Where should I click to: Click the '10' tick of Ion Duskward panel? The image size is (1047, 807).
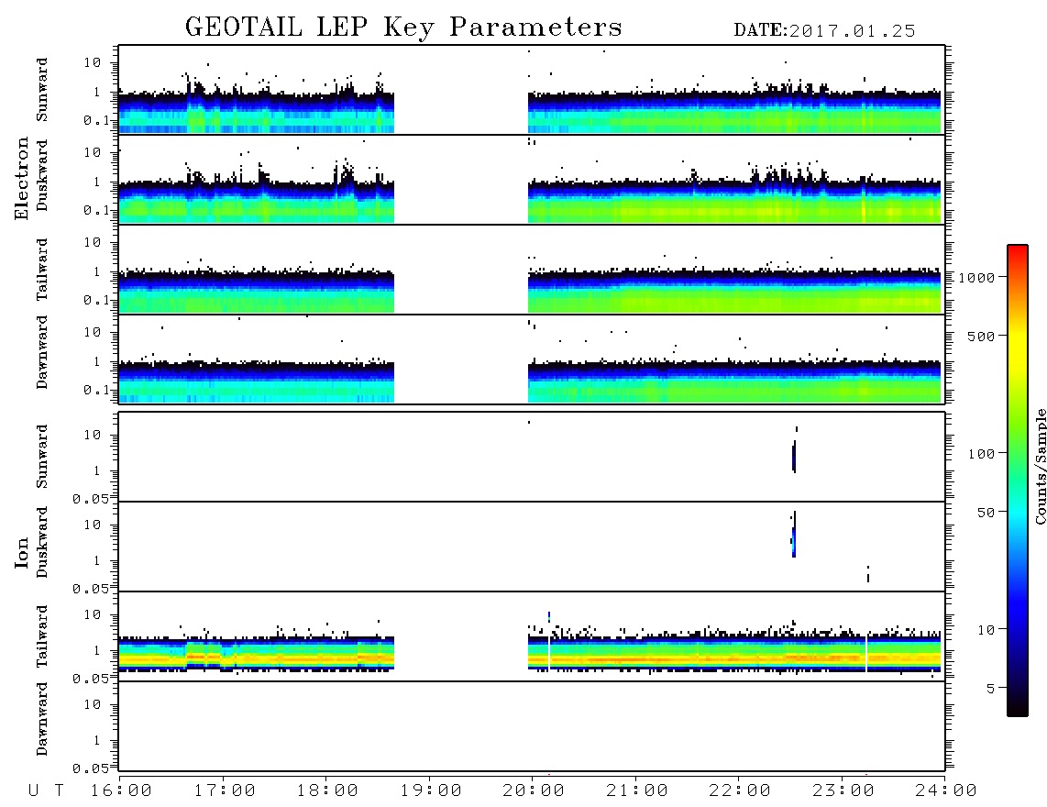pos(93,525)
